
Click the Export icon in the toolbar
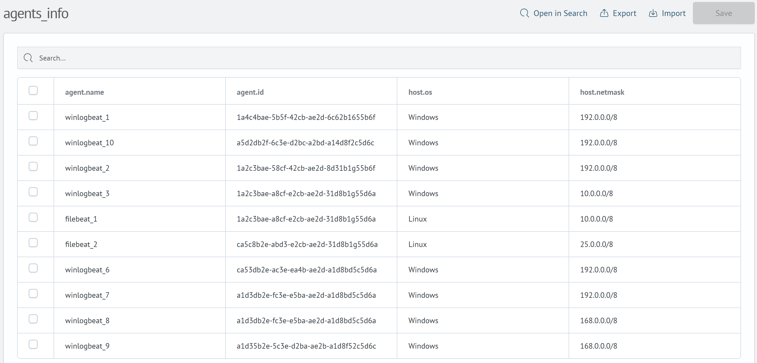pyautogui.click(x=604, y=13)
